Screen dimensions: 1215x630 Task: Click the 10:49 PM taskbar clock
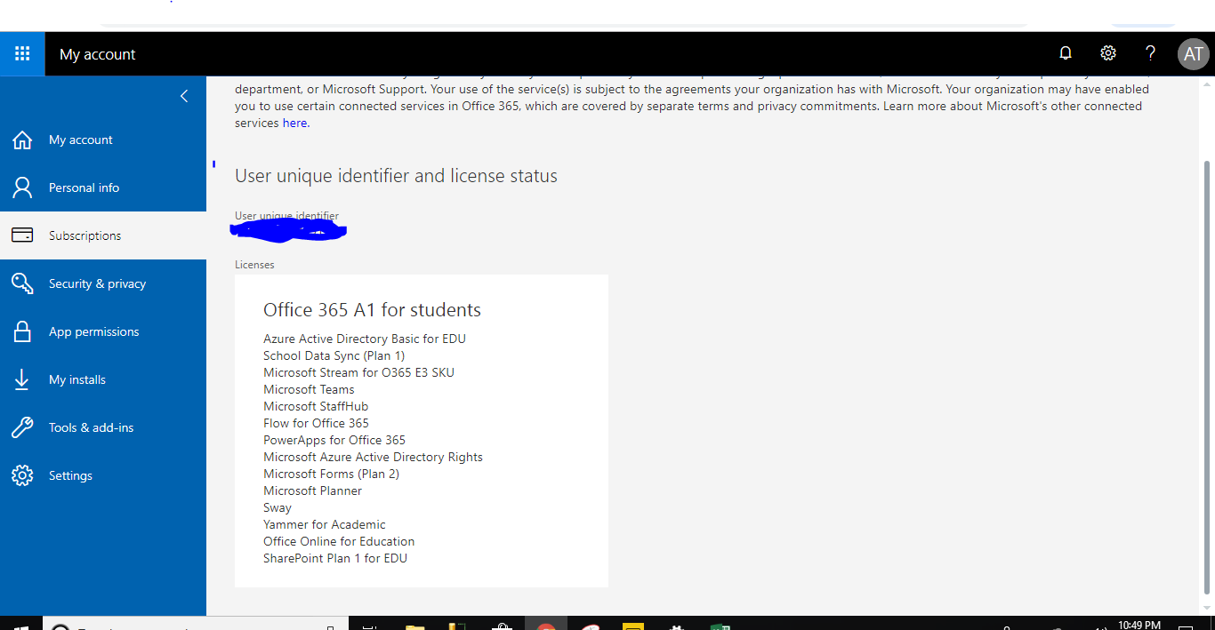click(x=1139, y=625)
